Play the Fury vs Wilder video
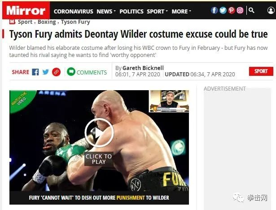Viewport: 276px width, 210px height. click(x=99, y=133)
